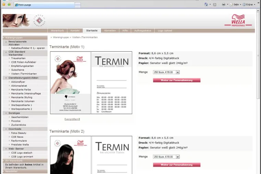Click the Favorites star icon
The width and height of the screenshot is (261, 174).
click(x=4, y=4)
